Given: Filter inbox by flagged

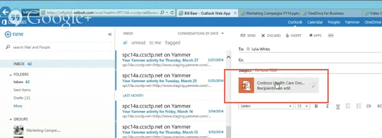Looking at the screenshot, I should coord(172,43).
